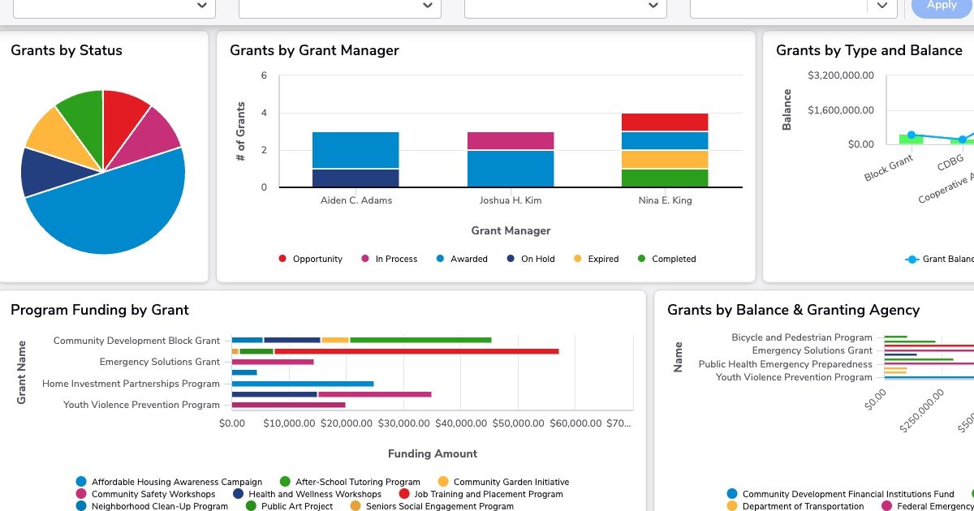Click 'Community Development Block Grant' axis label

[x=136, y=341]
